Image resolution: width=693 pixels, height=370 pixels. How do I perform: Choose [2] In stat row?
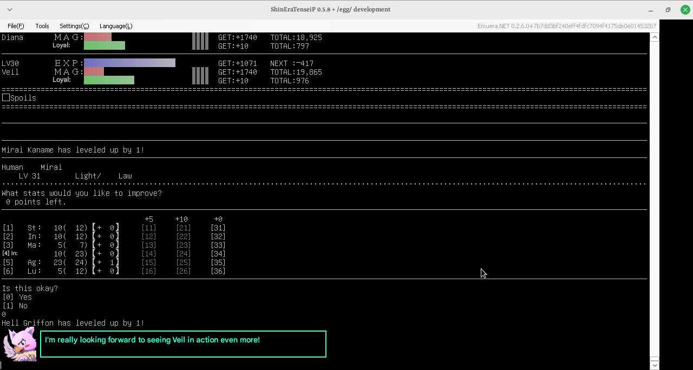[x=61, y=236]
